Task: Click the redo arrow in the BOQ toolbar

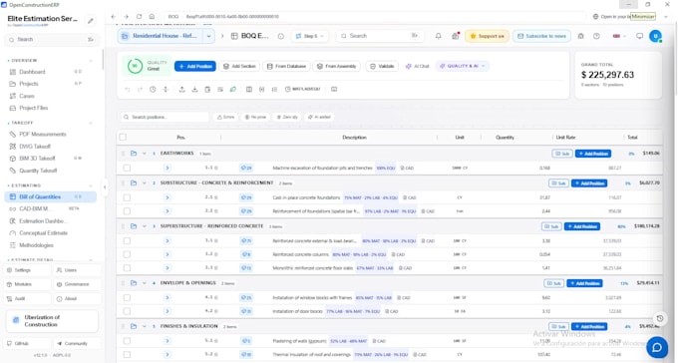Action: tap(140, 90)
